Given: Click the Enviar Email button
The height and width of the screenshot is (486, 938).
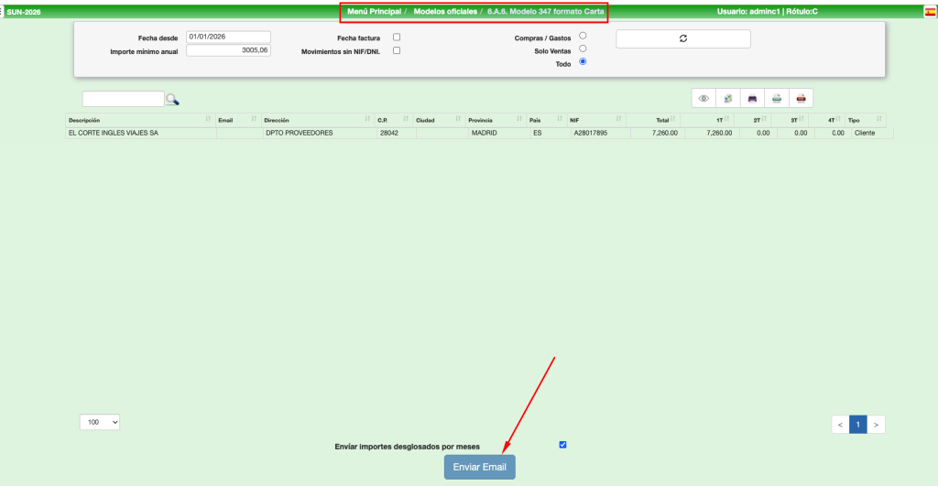Looking at the screenshot, I should tap(479, 467).
